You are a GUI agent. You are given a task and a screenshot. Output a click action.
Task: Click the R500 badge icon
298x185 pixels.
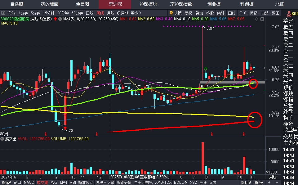point(289,14)
